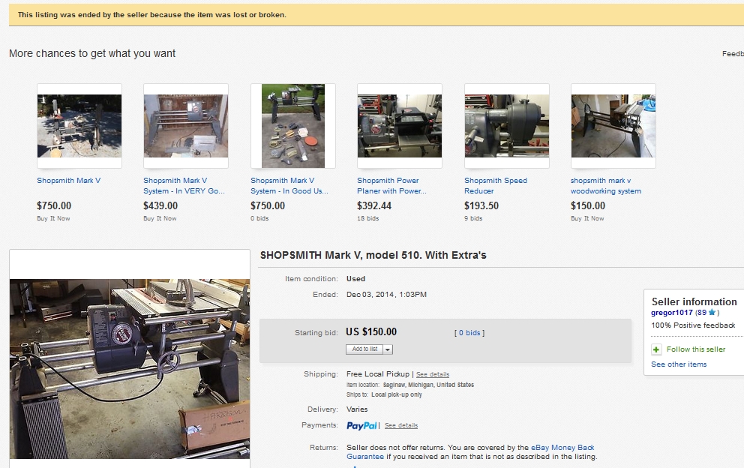Select the '9 bids' text

(473, 218)
